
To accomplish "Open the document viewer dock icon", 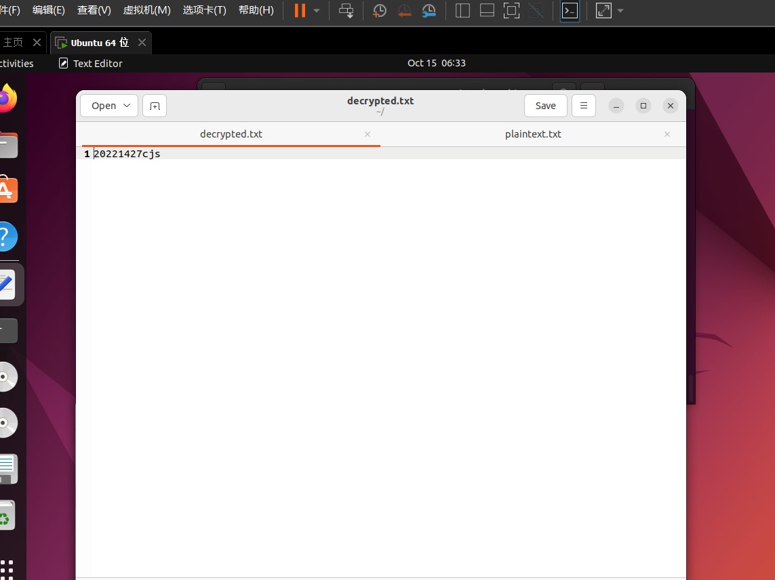I will 8,469.
